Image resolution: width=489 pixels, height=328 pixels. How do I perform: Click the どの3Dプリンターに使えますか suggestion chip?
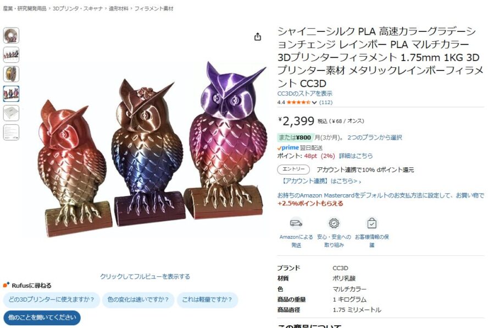[x=52, y=299]
